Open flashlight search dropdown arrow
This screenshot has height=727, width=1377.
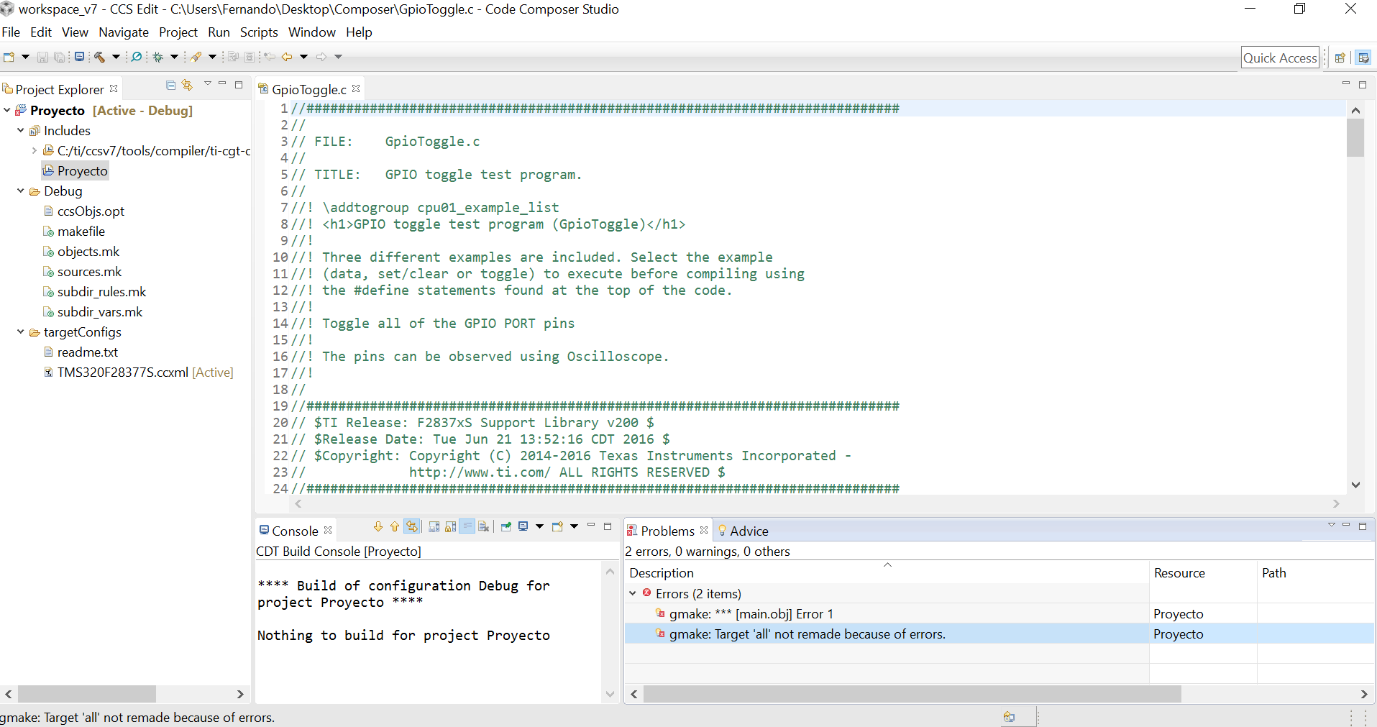point(212,57)
